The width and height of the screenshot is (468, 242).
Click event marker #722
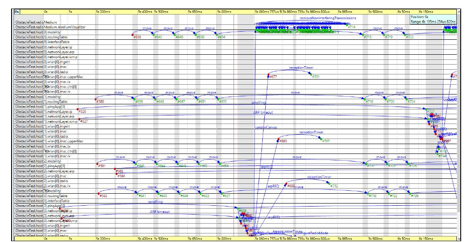coord(389,194)
